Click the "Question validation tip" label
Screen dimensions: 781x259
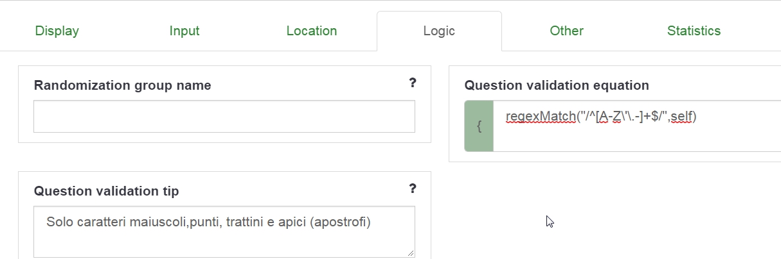pos(106,191)
